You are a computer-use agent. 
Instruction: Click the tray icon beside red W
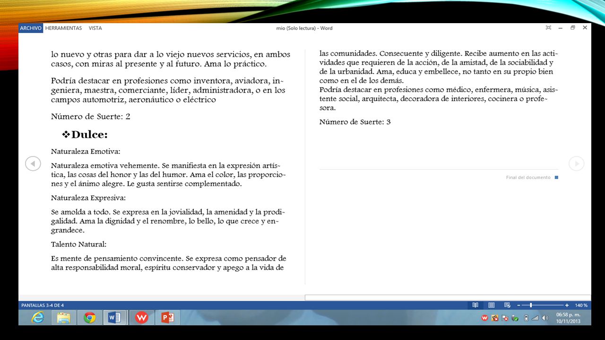click(x=495, y=318)
